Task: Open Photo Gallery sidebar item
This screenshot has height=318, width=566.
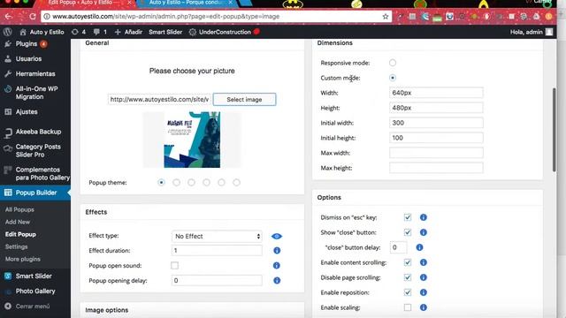Action: coord(35,291)
